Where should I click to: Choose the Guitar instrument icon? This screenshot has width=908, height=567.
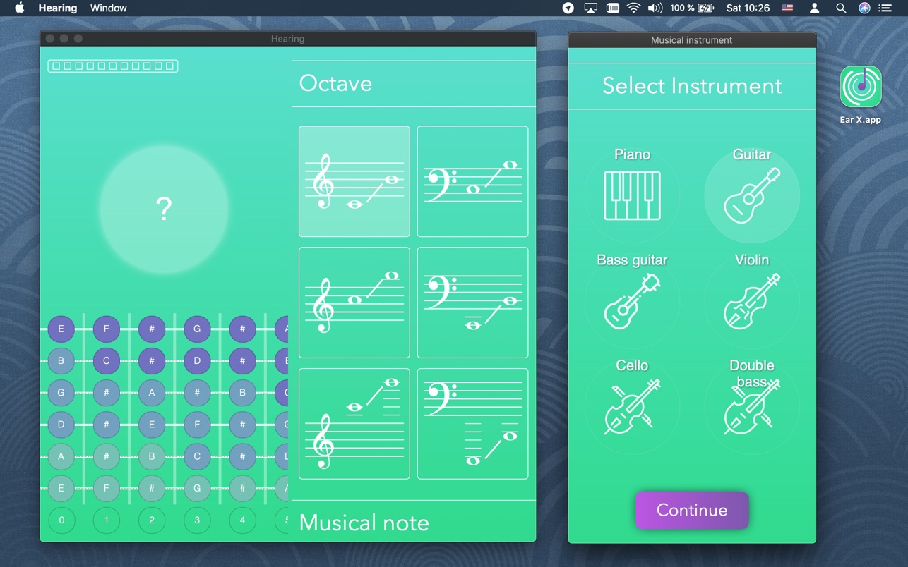[752, 196]
